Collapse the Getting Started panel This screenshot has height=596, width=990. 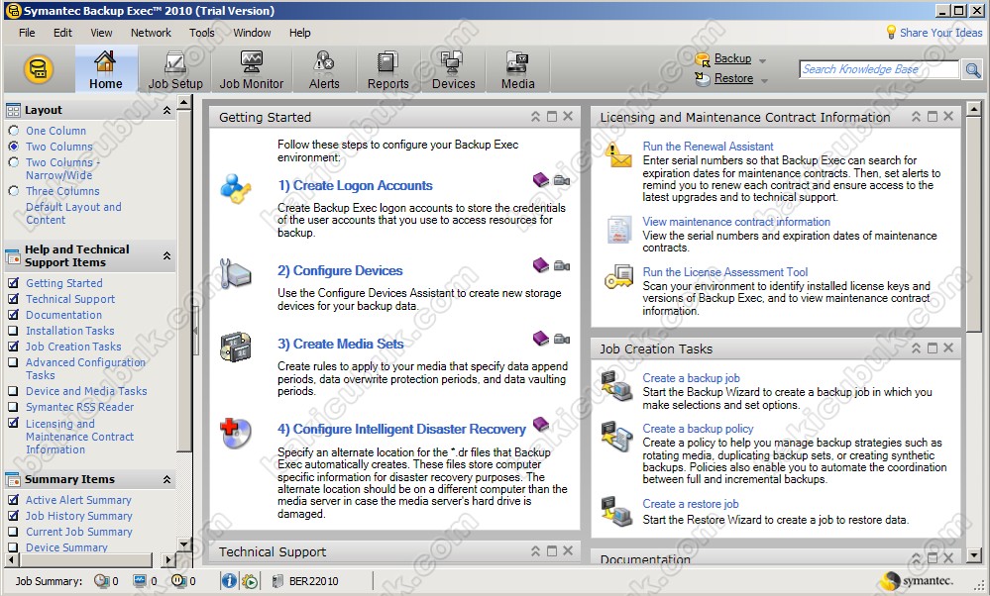click(535, 117)
